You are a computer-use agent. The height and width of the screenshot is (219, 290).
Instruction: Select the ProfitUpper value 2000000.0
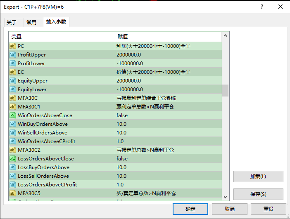(x=129, y=55)
